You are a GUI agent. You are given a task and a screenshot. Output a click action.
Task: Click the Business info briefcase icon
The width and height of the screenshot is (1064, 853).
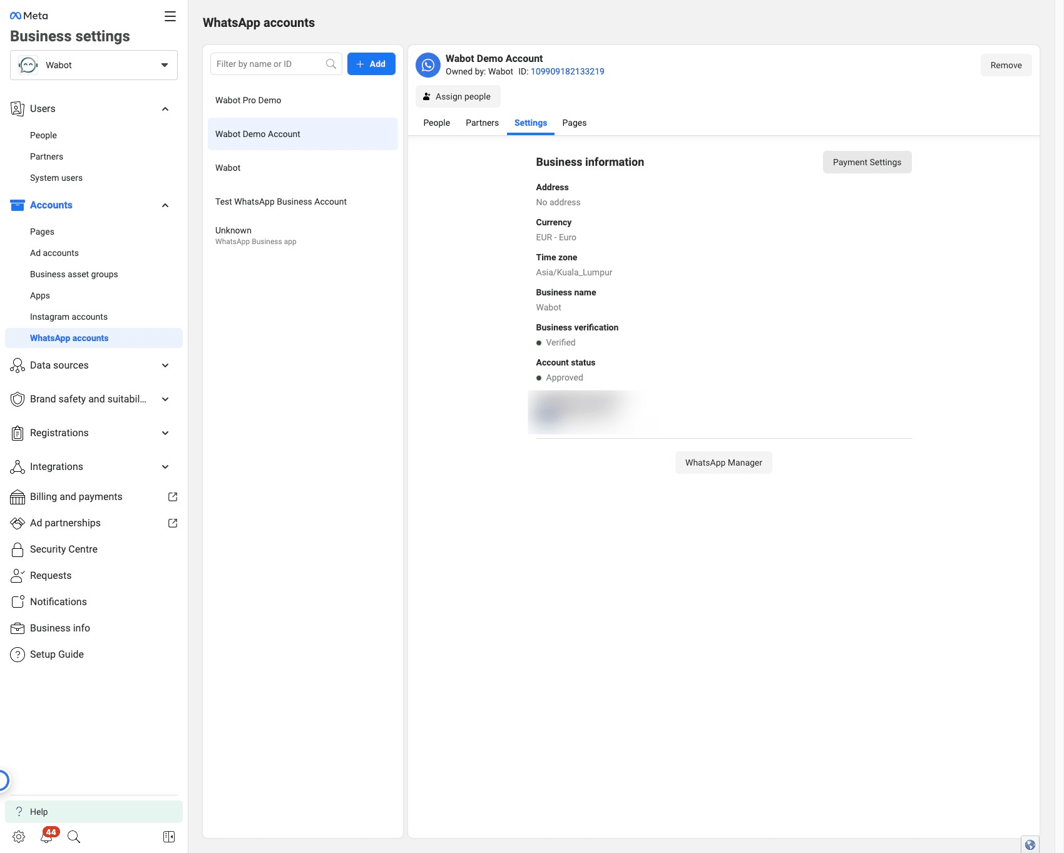point(18,628)
